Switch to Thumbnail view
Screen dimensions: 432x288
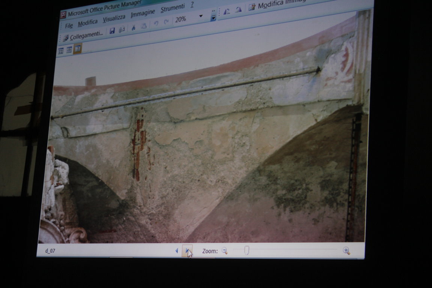(61, 51)
